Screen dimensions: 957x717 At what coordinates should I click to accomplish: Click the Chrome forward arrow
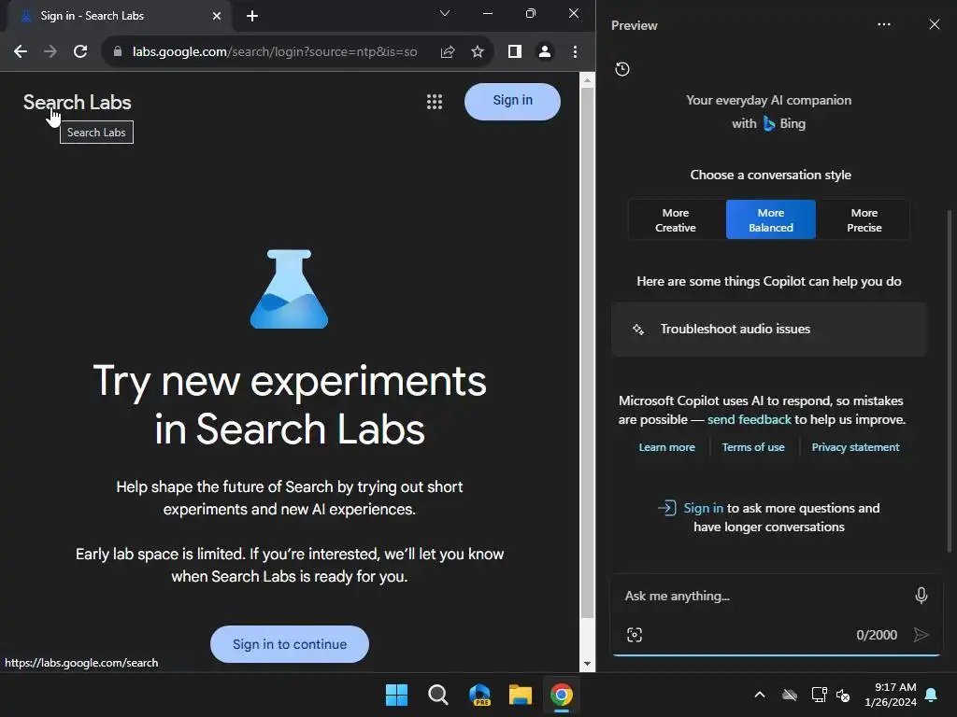click(50, 52)
